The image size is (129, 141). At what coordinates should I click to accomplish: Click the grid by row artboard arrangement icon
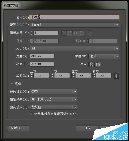pos(64,33)
